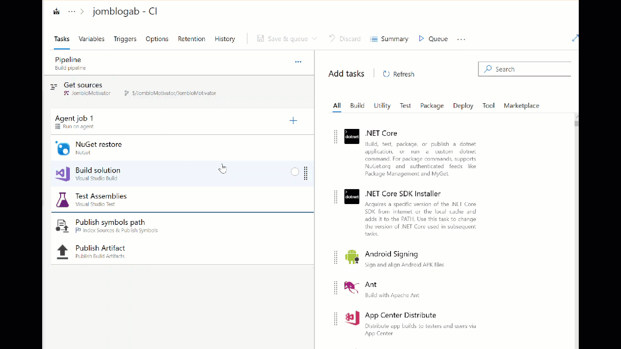Viewport: 621px width, 349px height.
Task: Select the .NET Core SDK Installer title
Action: pos(403,194)
